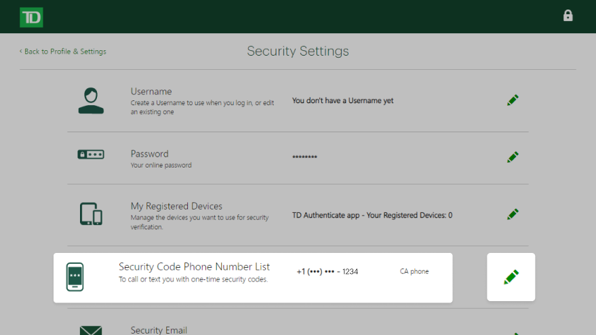
Task: Go back to Profile & Settings
Action: [x=62, y=52]
